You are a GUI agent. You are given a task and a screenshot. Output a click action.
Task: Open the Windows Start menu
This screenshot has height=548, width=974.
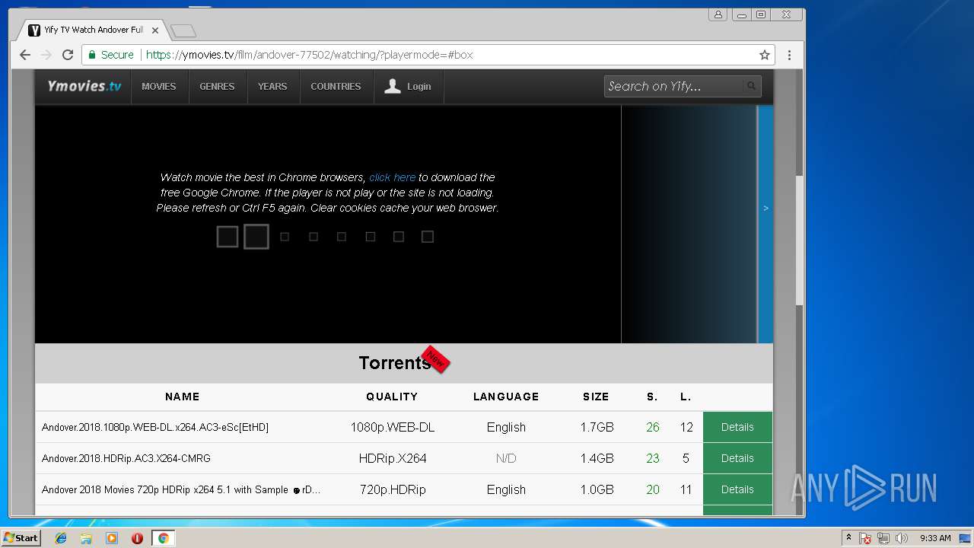(x=21, y=538)
